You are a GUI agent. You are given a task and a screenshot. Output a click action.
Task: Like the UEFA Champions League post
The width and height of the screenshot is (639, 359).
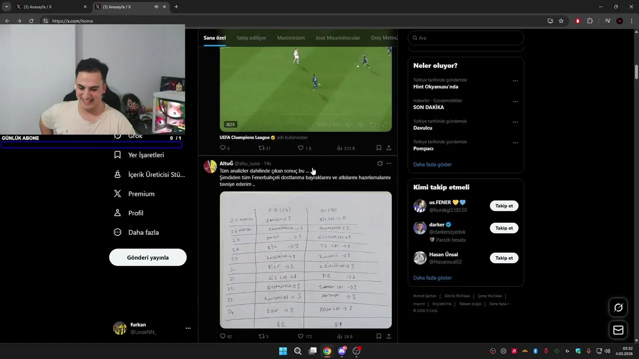tap(304, 148)
